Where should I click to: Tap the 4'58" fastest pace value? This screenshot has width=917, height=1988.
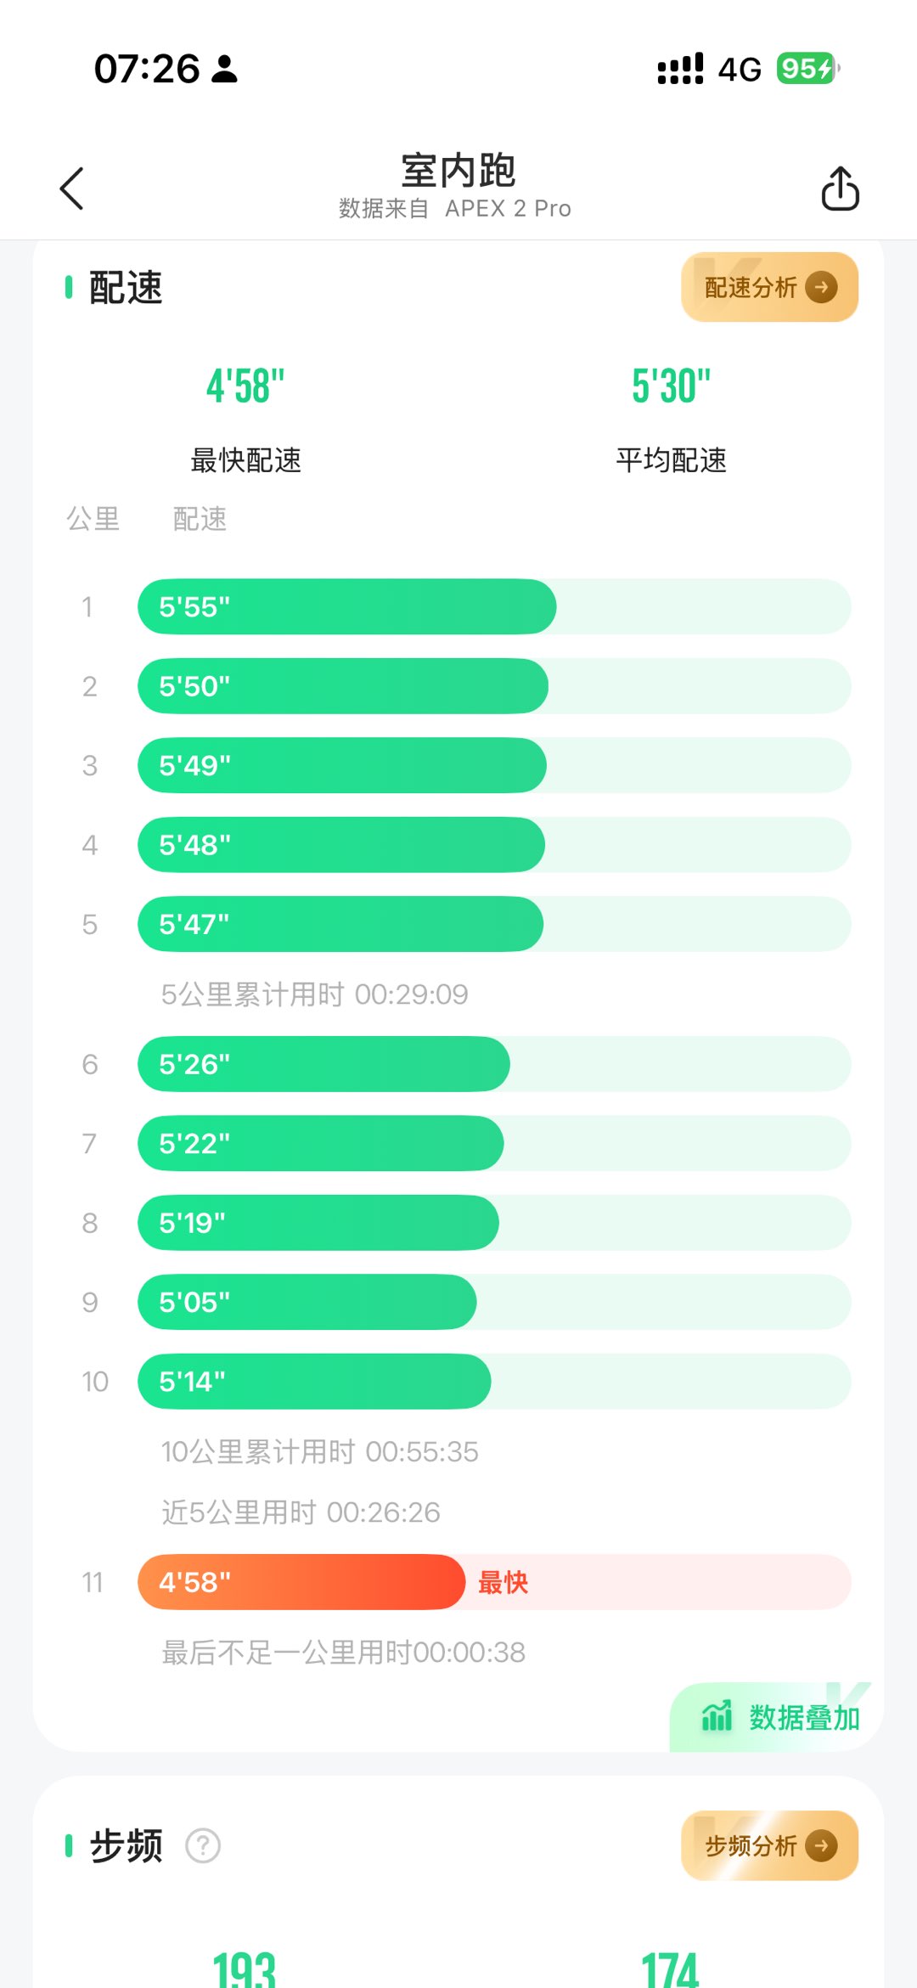click(245, 387)
